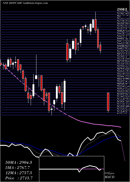Click the '<<Live MACD' label
Image resolution: width=130 pixels, height=182 pixels.
[109, 175]
